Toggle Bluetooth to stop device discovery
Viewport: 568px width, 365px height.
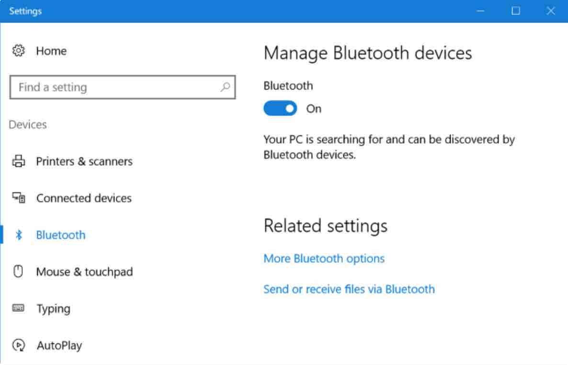point(280,108)
